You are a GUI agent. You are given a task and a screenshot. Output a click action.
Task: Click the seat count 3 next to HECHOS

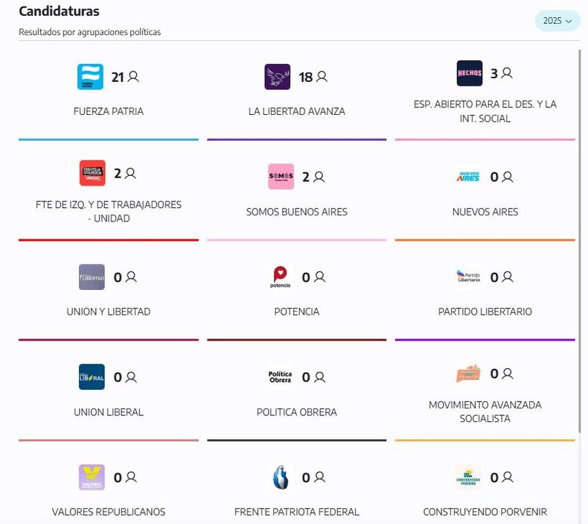(x=494, y=73)
